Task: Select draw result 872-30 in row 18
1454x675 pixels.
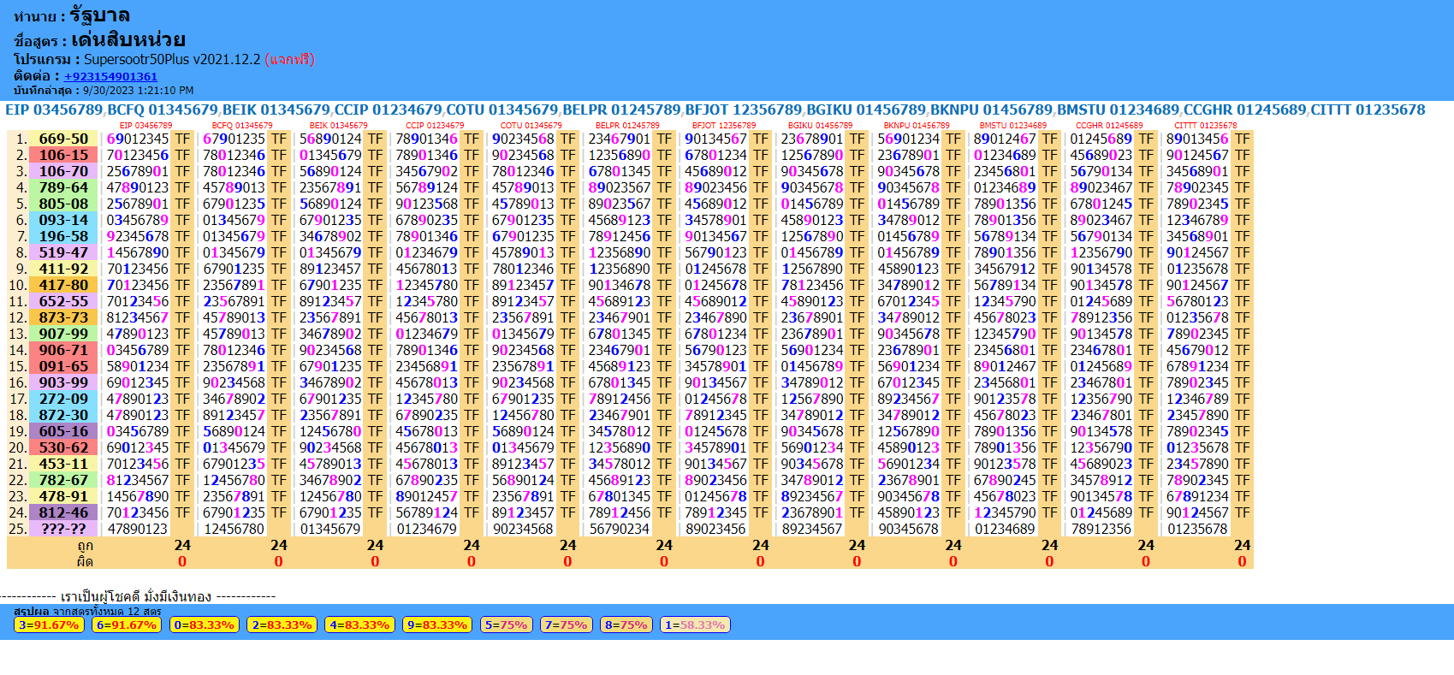Action: pos(63,415)
